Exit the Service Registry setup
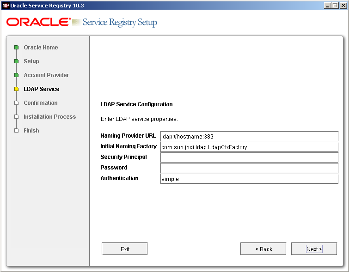Viewport: 349px width, 272px height. (125, 248)
